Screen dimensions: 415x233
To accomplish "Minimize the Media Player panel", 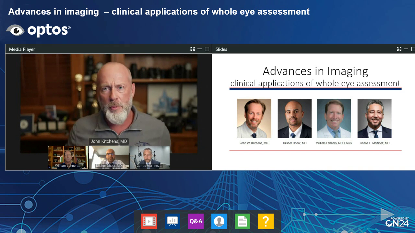I will pyautogui.click(x=200, y=49).
